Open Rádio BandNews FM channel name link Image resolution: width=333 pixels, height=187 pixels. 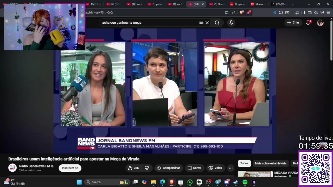coord(35,166)
